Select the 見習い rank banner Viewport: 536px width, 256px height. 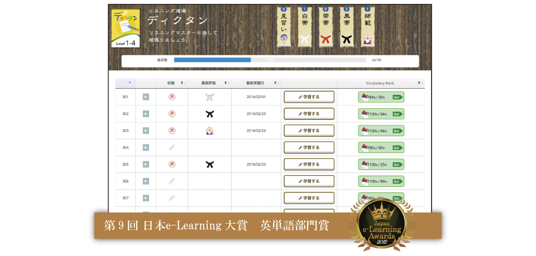point(284,27)
